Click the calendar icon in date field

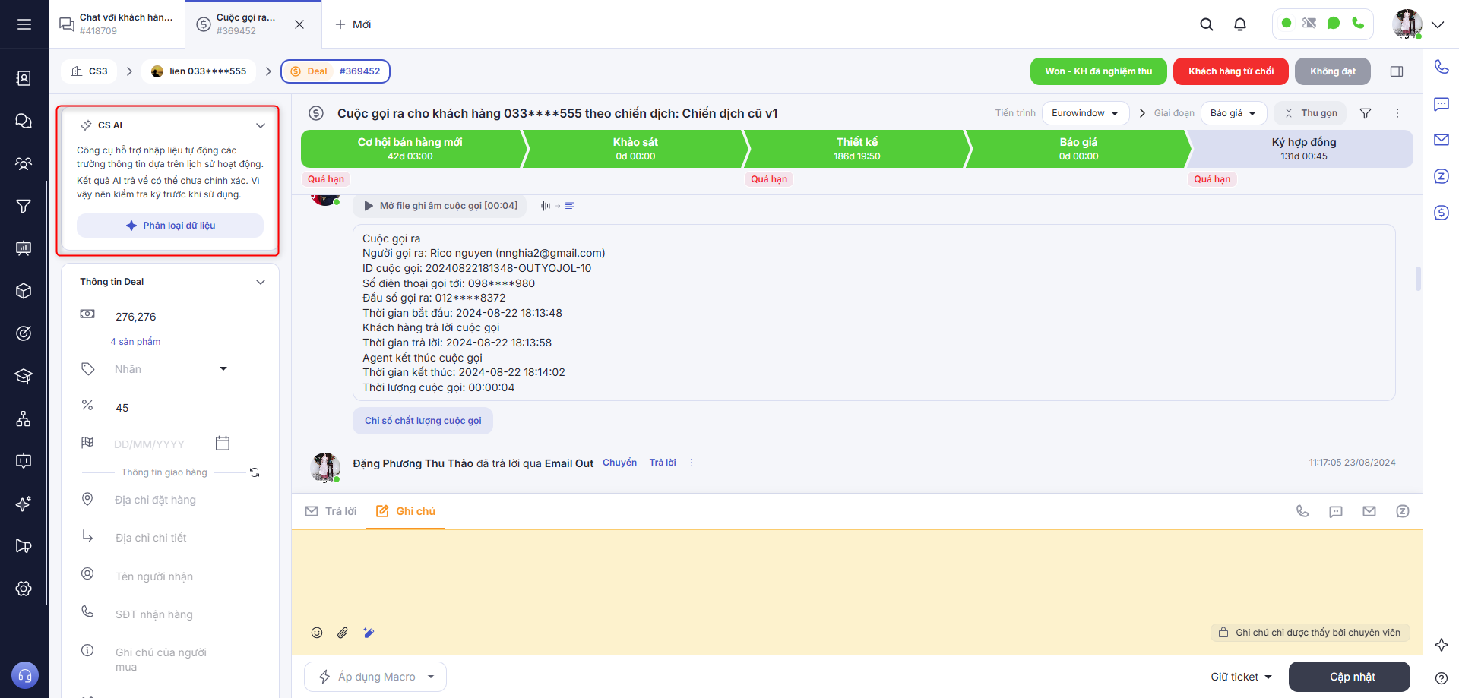pyautogui.click(x=223, y=444)
